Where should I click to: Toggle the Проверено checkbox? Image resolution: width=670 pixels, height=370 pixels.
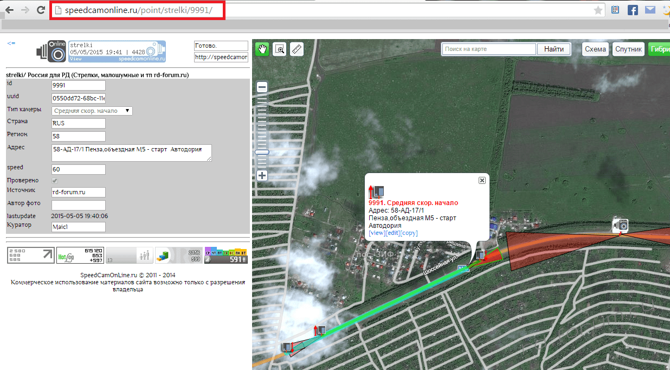(55, 180)
